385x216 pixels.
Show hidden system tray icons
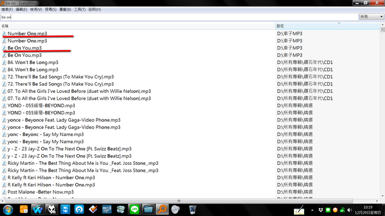point(312,210)
